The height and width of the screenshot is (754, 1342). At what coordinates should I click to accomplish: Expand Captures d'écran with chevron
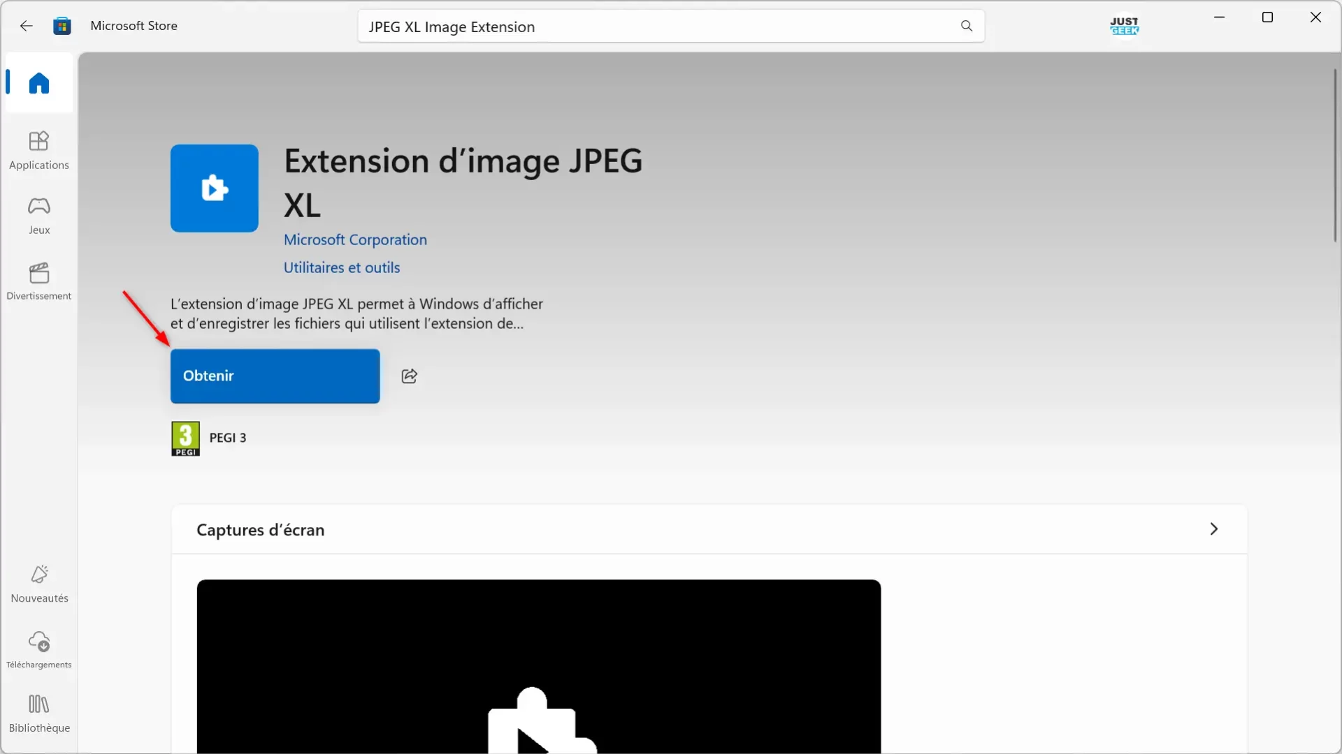point(1214,529)
